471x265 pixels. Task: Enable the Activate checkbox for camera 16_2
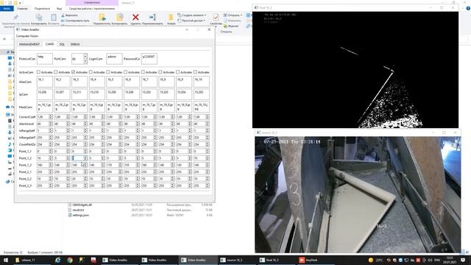[56, 72]
